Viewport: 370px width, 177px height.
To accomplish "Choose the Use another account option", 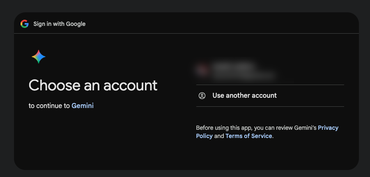I will click(x=244, y=96).
